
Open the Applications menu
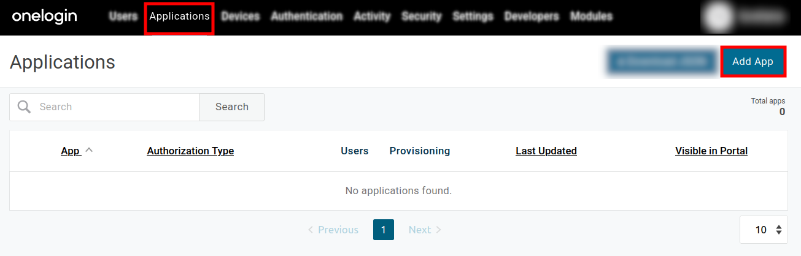click(x=179, y=17)
